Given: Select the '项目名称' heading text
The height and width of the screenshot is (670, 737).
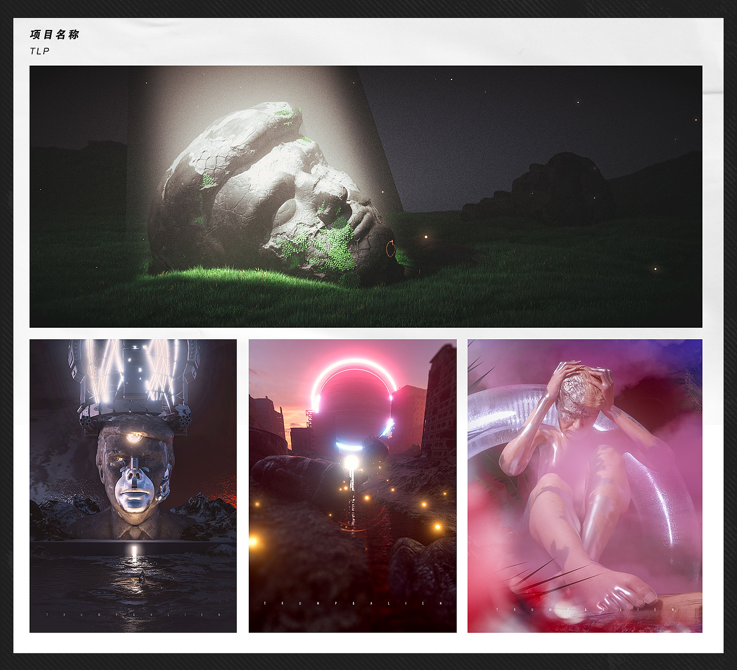Looking at the screenshot, I should coord(54,35).
